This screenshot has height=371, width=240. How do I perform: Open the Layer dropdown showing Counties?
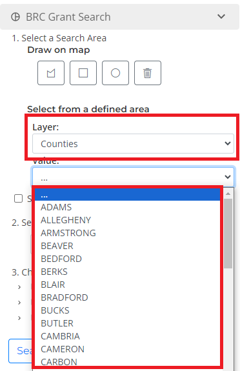point(133,144)
